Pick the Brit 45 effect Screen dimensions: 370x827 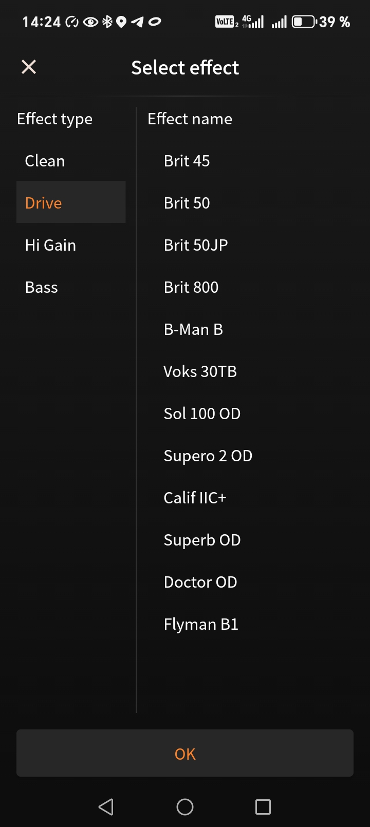187,161
